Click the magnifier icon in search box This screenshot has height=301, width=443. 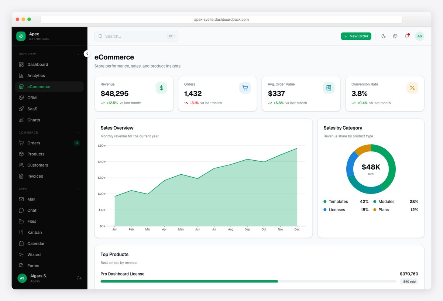tap(100, 36)
